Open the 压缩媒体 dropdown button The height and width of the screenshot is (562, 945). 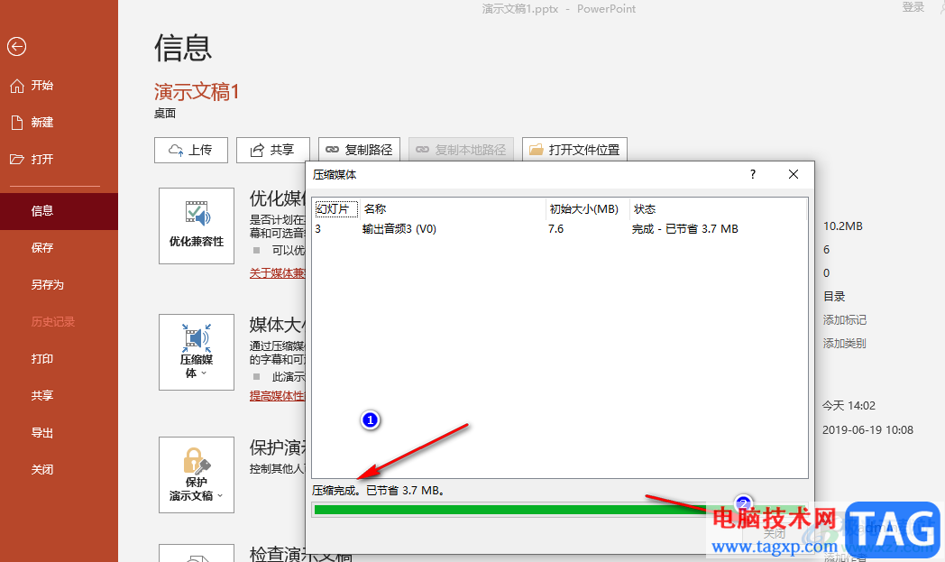pyautogui.click(x=197, y=352)
